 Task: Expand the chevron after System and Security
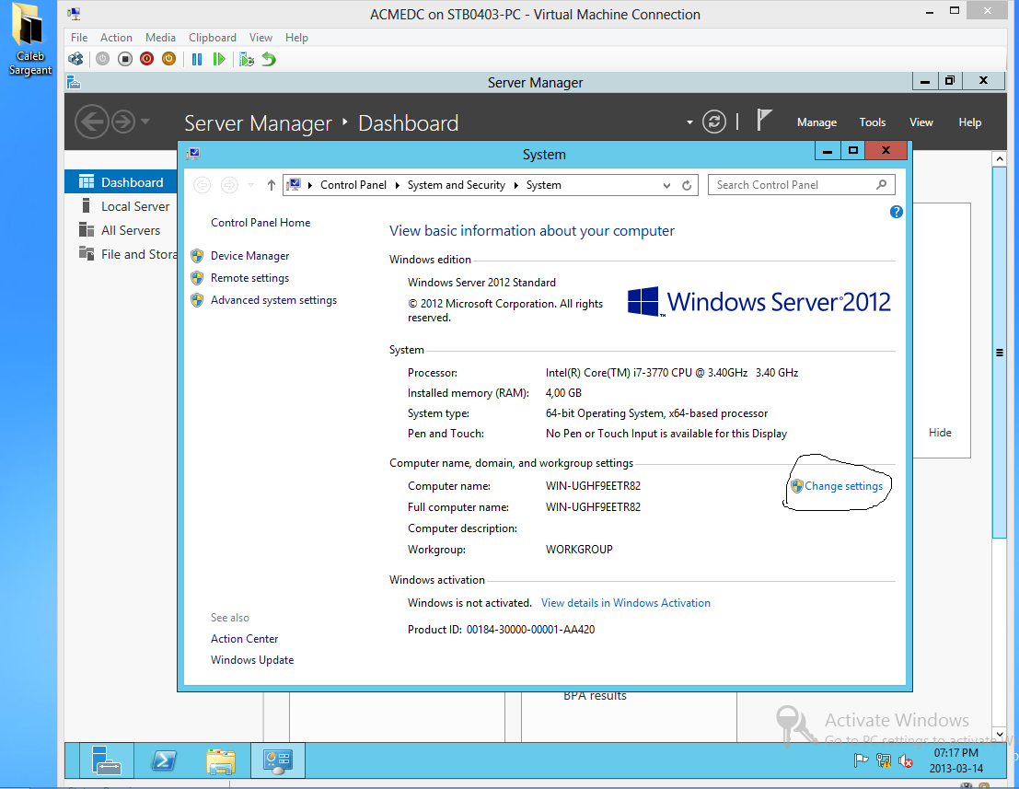pyautogui.click(x=516, y=185)
